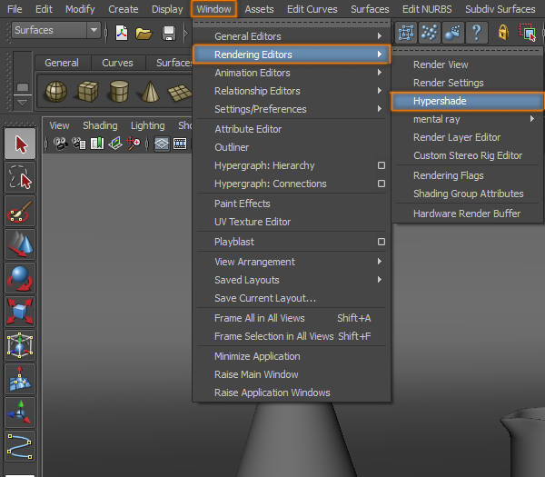Viewport: 545px width, 477px height.
Task: Click the lock selection padlock icon
Action: tap(503, 33)
